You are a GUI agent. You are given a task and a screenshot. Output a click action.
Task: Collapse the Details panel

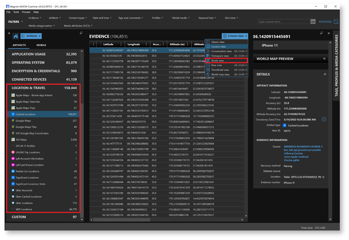pyautogui.click(x=325, y=74)
